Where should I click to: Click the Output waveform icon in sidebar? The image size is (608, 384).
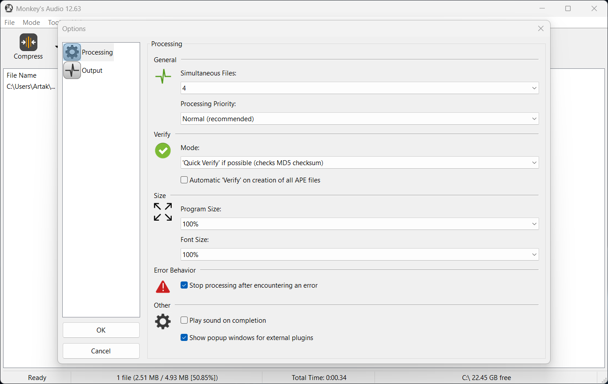(x=72, y=70)
